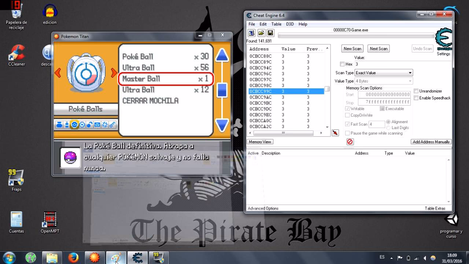Open the Windows Start menu
The width and height of the screenshot is (469, 264).
[9, 257]
